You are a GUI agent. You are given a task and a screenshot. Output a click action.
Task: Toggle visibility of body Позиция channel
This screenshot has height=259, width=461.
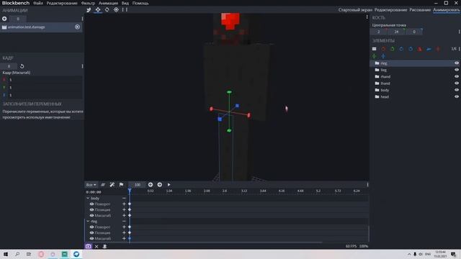pyautogui.click(x=91, y=209)
